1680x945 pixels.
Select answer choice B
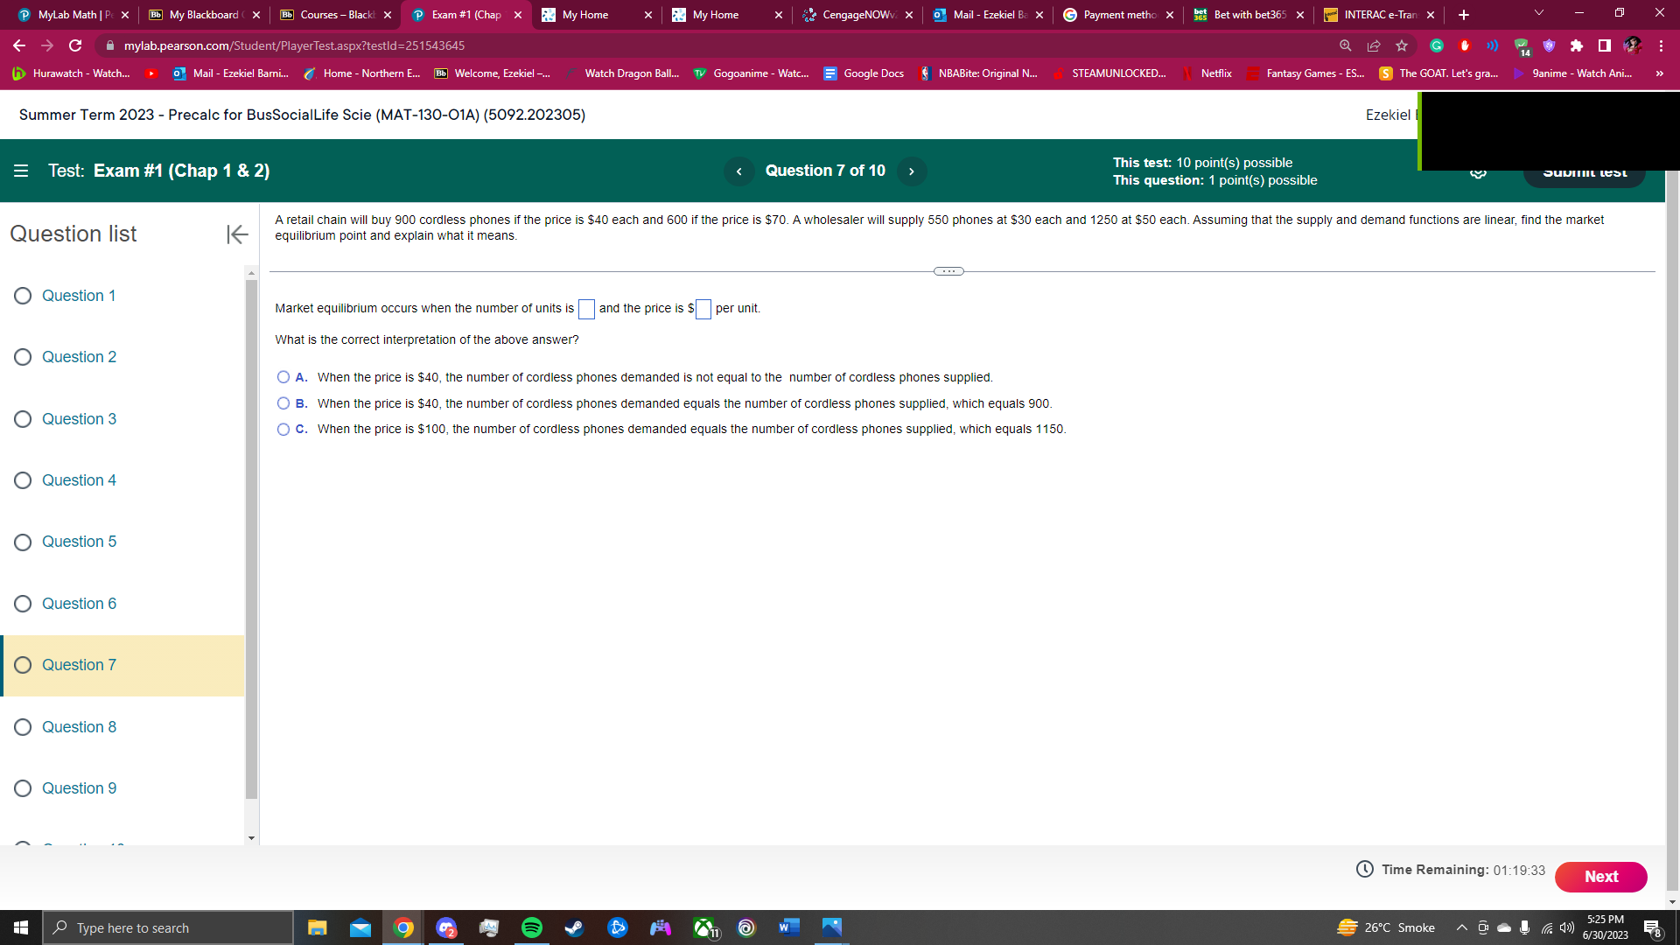click(283, 403)
